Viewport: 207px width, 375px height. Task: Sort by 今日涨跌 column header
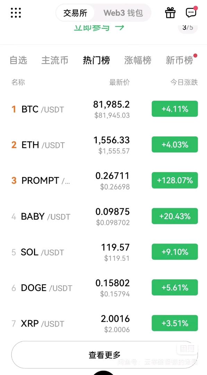coord(184,83)
